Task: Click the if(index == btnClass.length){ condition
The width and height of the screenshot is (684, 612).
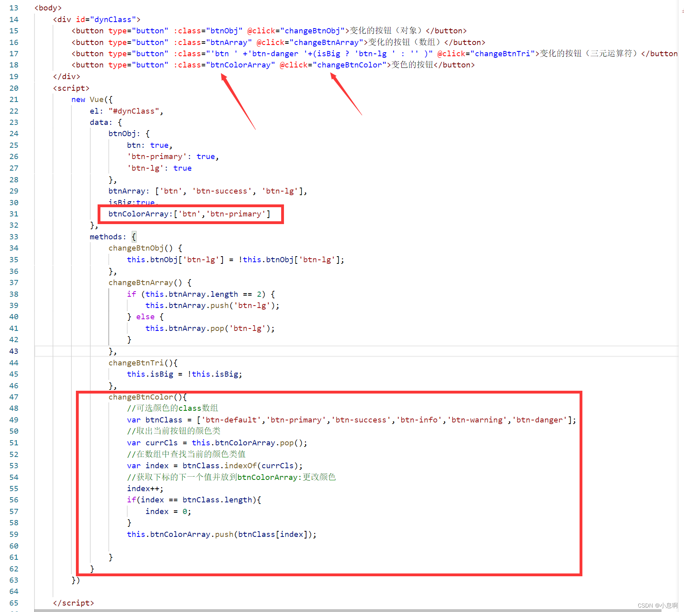Action: 194,500
